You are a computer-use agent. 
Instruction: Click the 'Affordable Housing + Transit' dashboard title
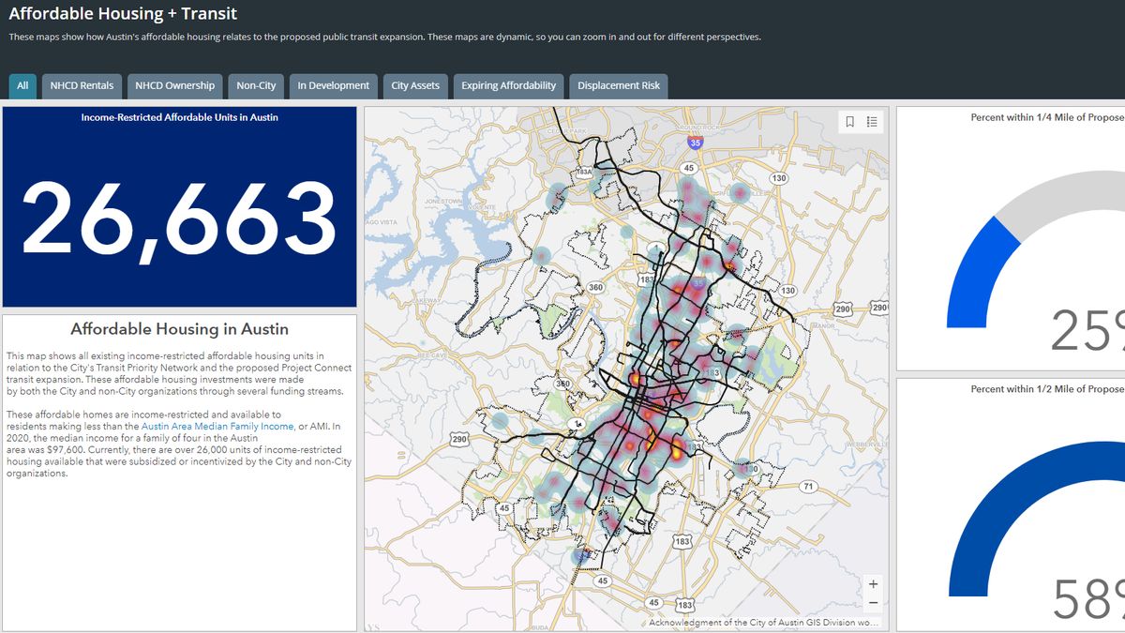tap(123, 14)
